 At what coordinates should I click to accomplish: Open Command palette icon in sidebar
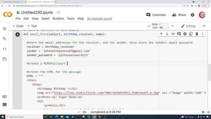click(4, 97)
